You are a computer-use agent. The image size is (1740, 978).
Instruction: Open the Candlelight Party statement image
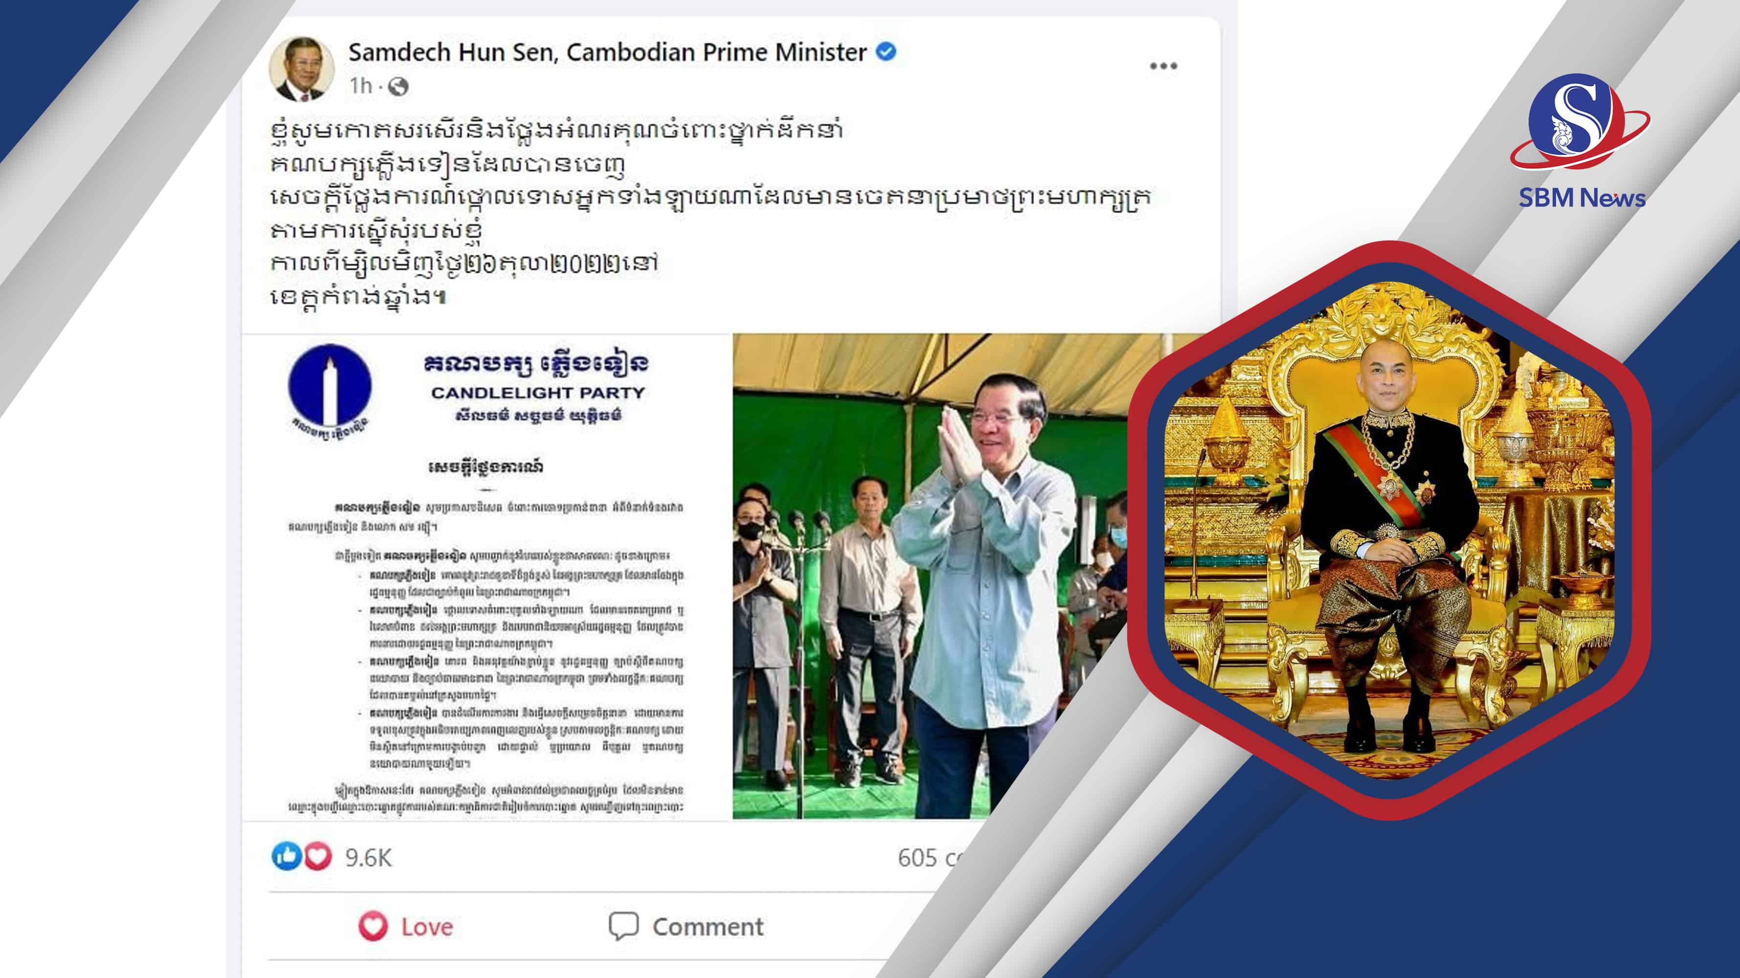[487, 577]
